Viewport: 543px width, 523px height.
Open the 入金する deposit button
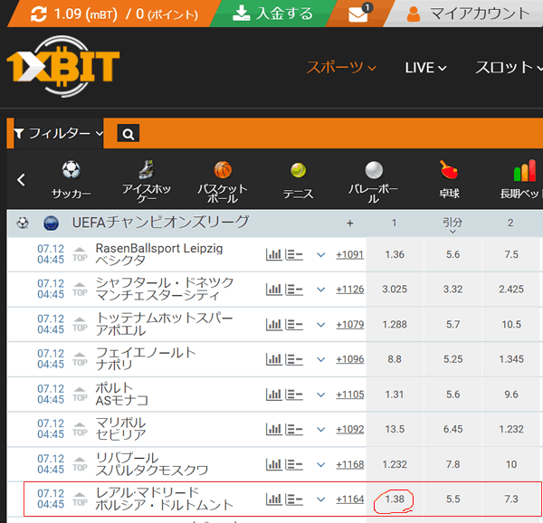tap(272, 14)
